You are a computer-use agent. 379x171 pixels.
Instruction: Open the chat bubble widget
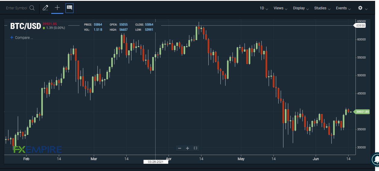click(x=375, y=159)
